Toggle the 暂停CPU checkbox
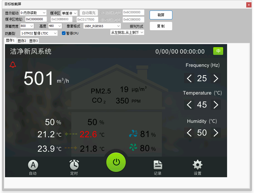 point(64,33)
